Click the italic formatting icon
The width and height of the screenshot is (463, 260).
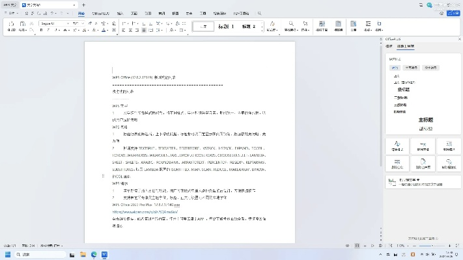click(49, 30)
